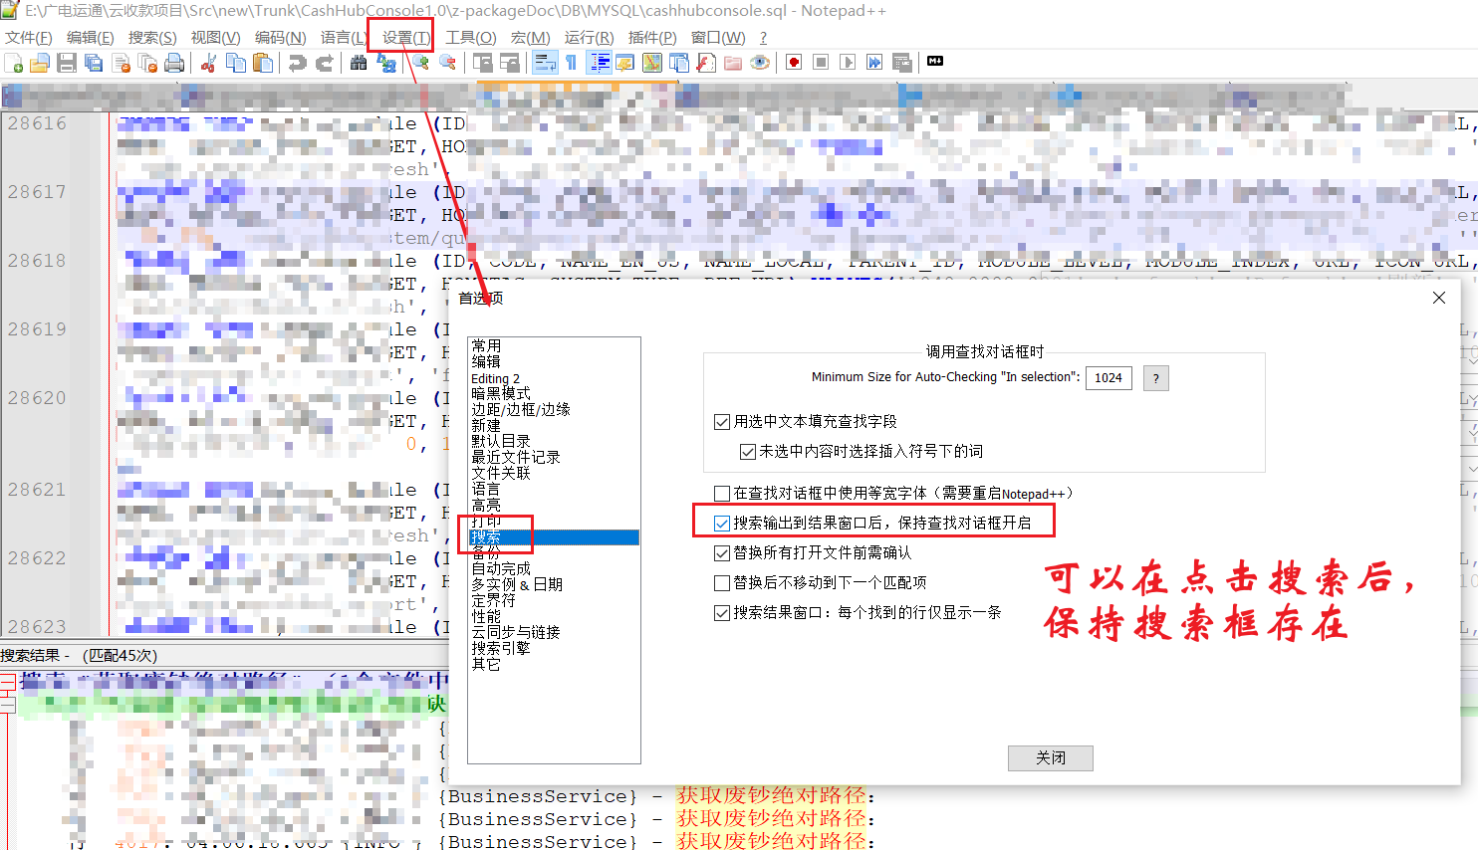
Task: Click the Cut scissors icon
Action: pyautogui.click(x=208, y=63)
